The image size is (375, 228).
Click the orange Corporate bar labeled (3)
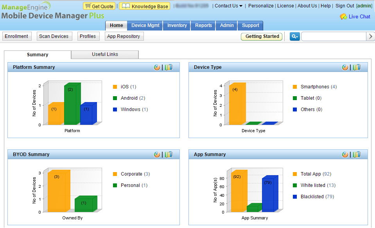(59, 191)
